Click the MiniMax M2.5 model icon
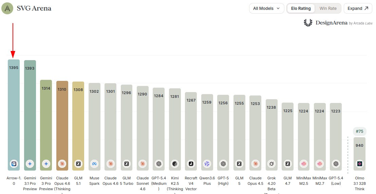376x194 pixels. pos(304,164)
